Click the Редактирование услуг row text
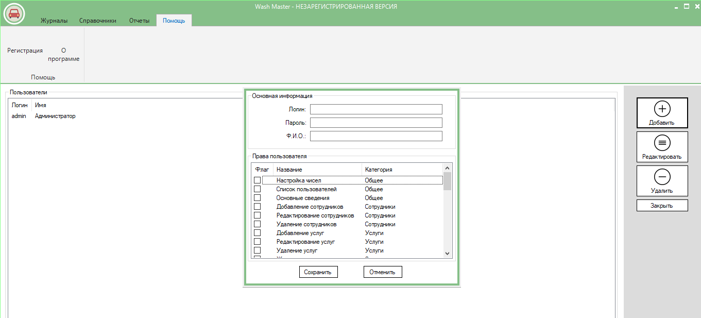Viewport: 701px width, 318px height. click(x=306, y=242)
